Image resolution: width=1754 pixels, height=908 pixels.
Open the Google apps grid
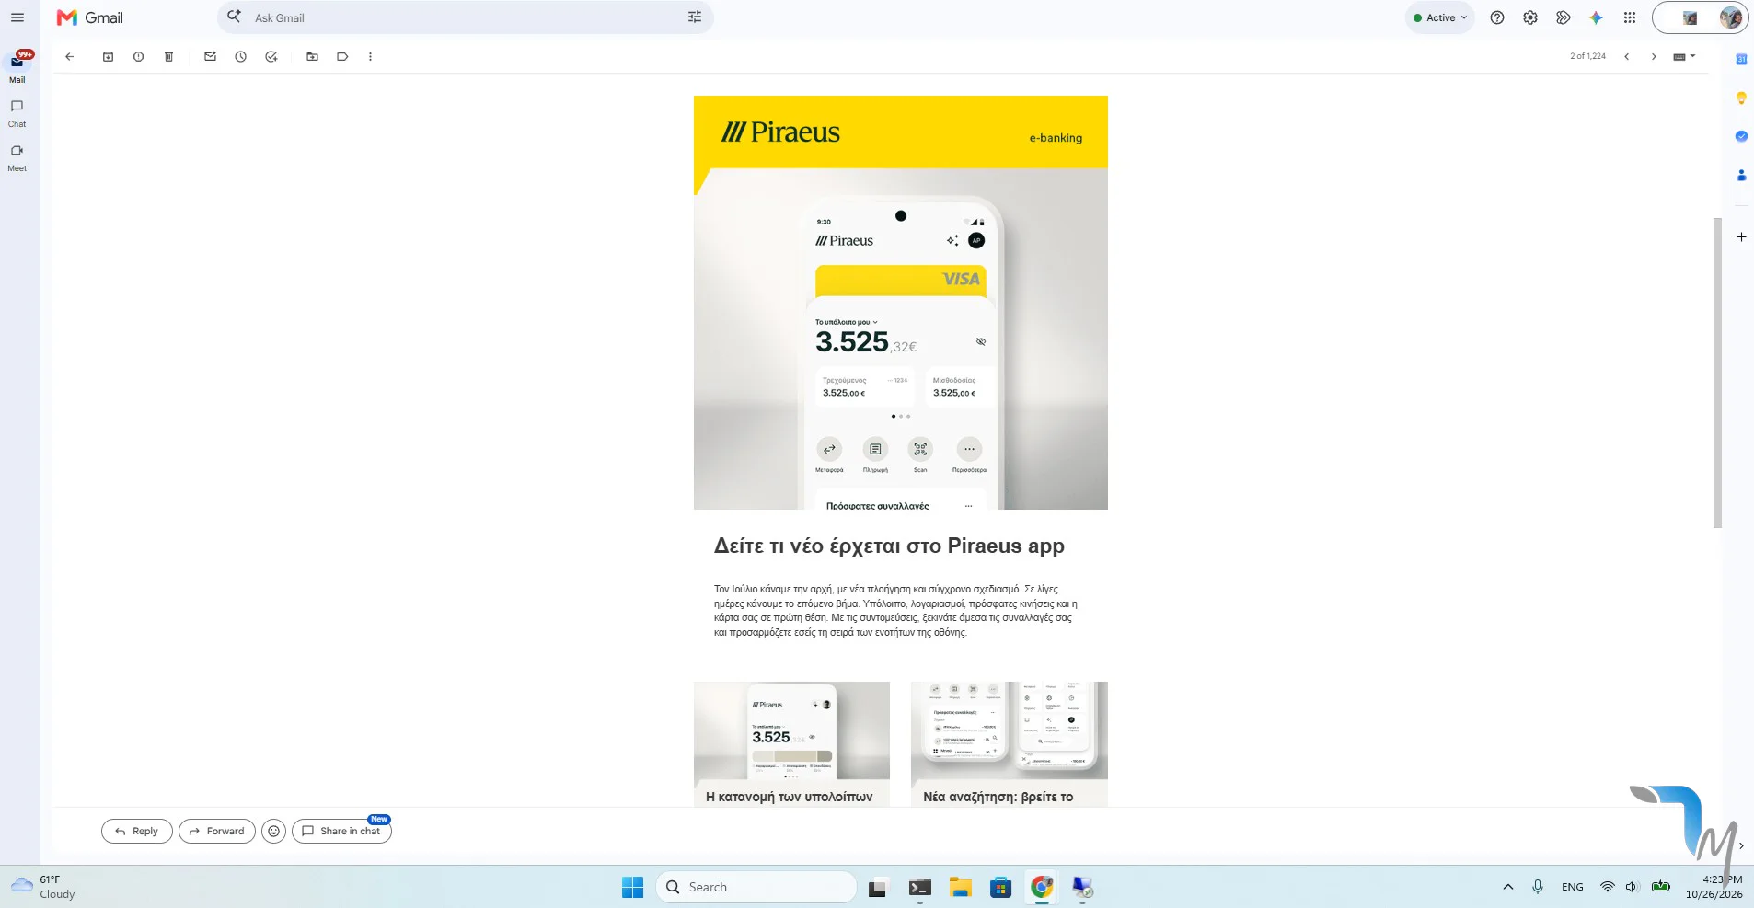(x=1630, y=17)
